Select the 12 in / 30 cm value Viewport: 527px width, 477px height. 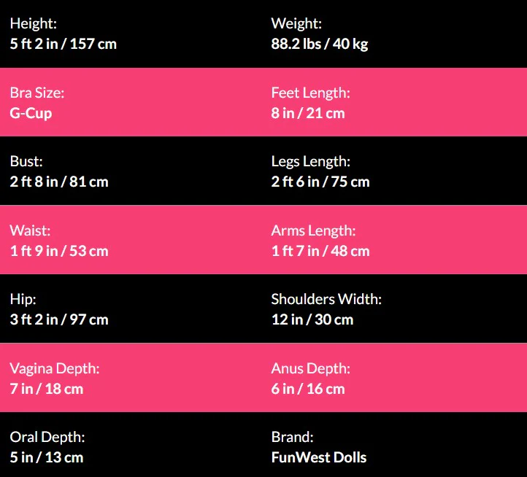pyautogui.click(x=312, y=319)
